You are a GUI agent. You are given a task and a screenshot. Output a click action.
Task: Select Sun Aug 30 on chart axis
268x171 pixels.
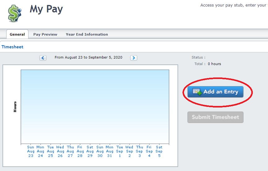(x=100, y=151)
